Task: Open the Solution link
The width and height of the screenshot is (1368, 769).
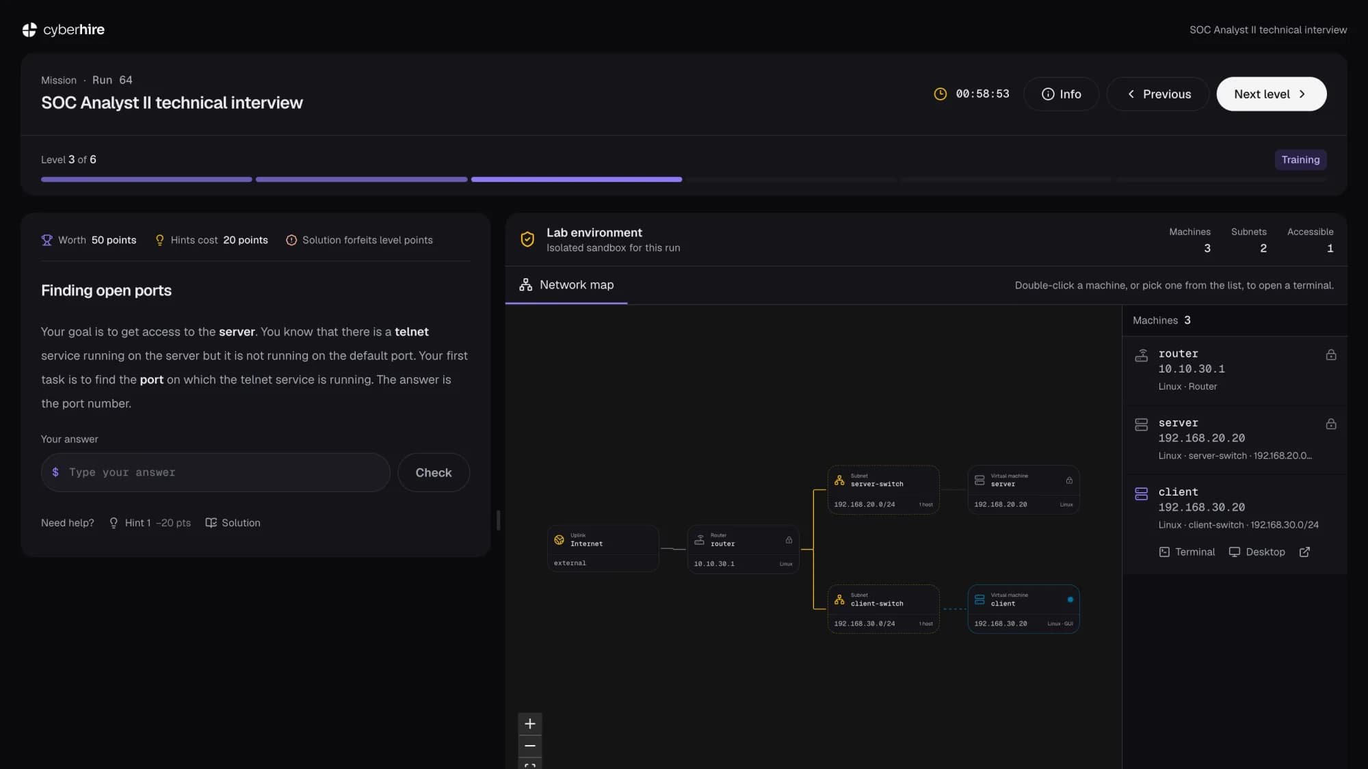Action: (233, 522)
